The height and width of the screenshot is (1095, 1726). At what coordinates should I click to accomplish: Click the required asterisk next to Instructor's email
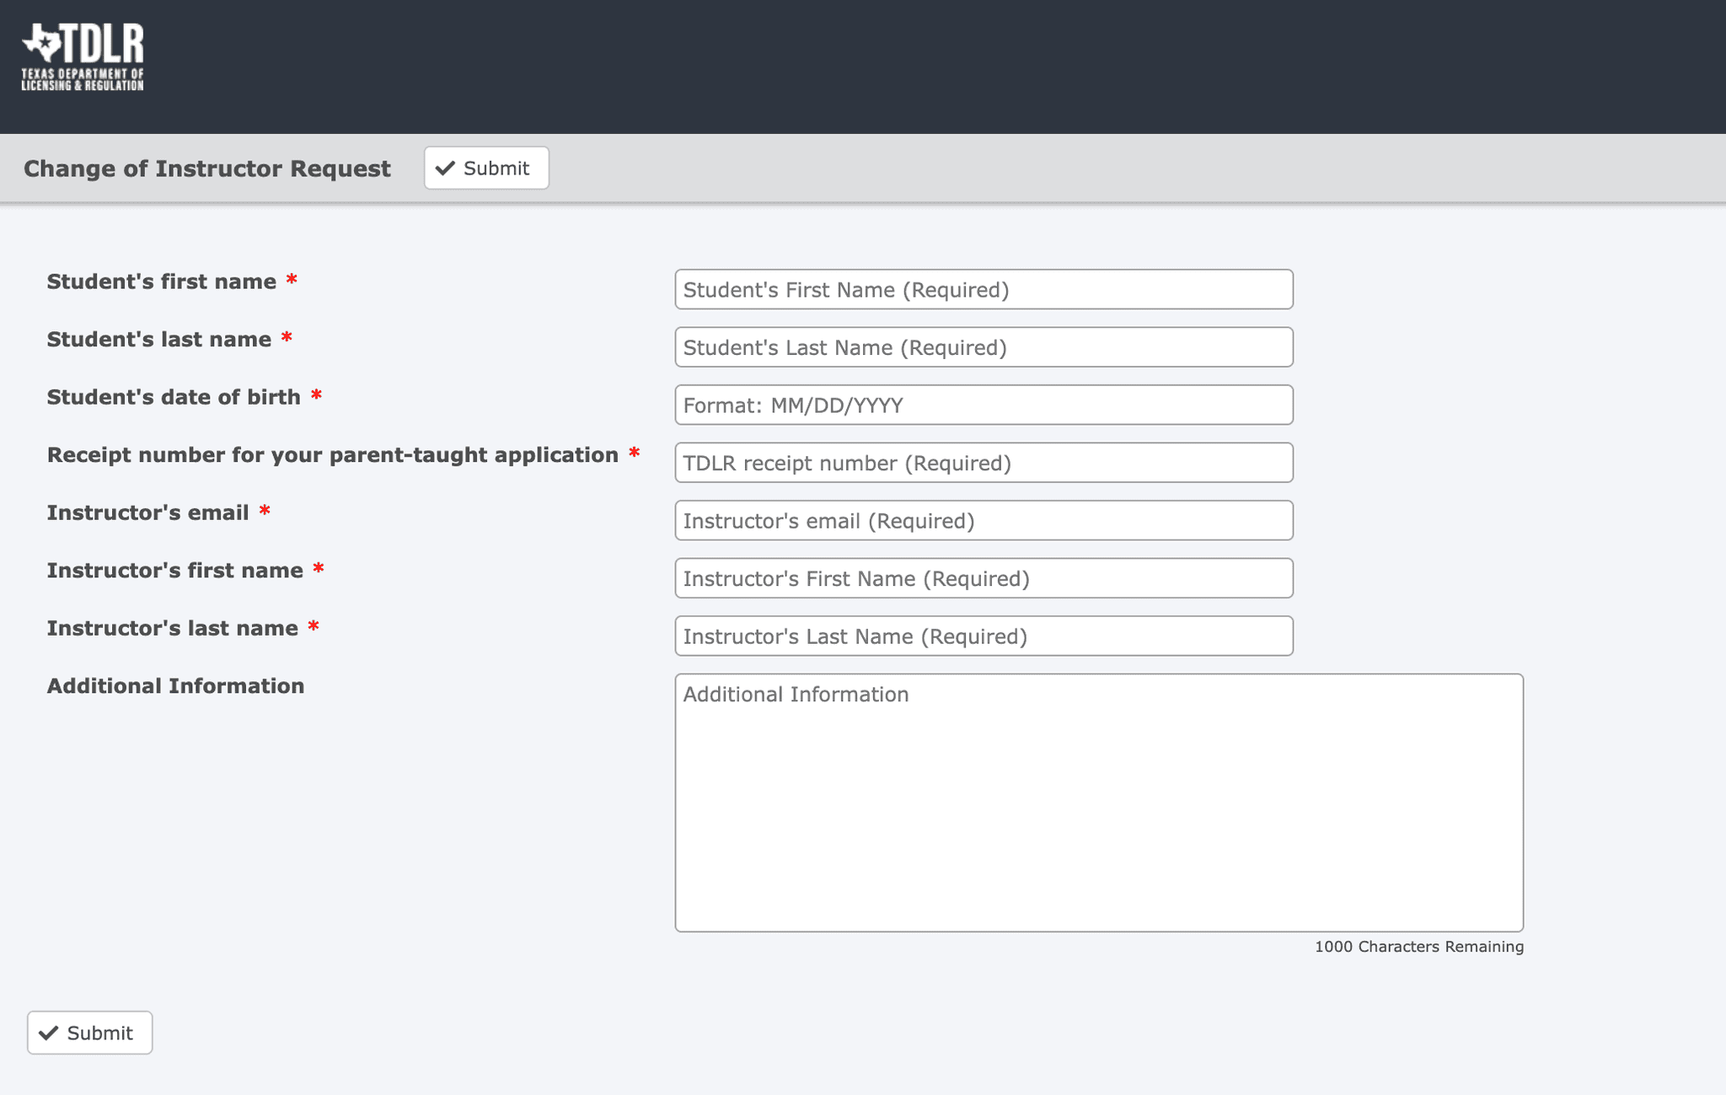pos(265,511)
